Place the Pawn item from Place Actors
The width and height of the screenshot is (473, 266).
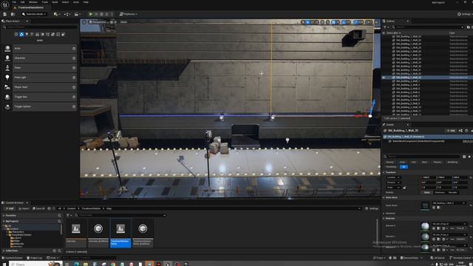(40, 68)
